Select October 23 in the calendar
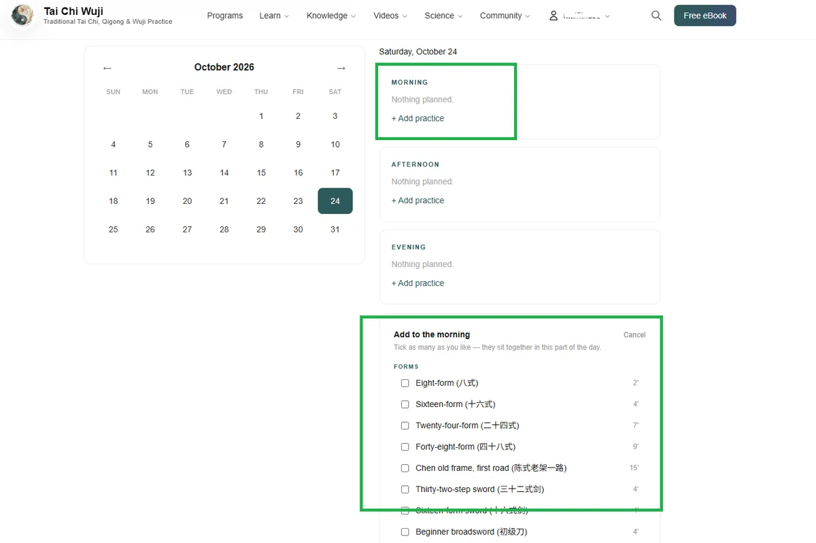The width and height of the screenshot is (816, 543). coord(298,201)
